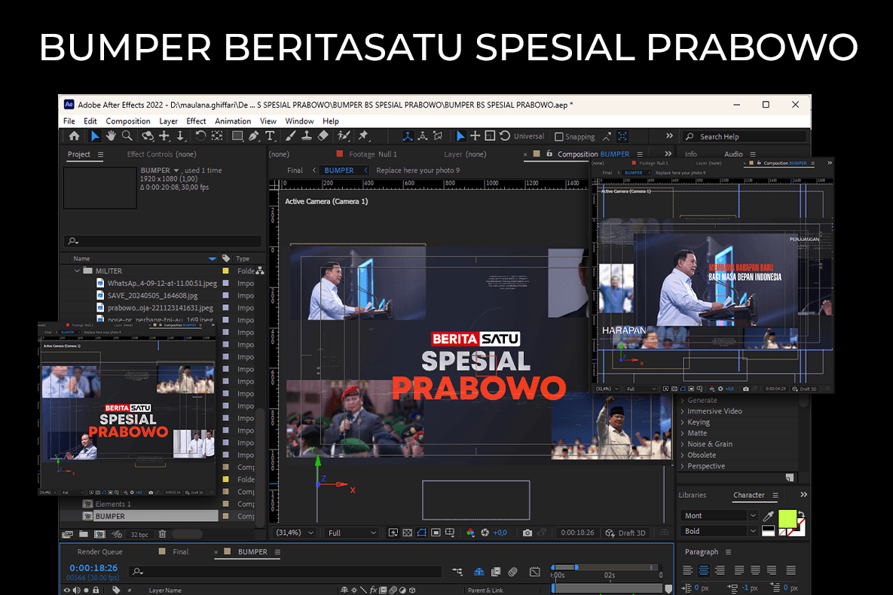The width and height of the screenshot is (893, 595).
Task: Expand the Perspective effects category
Action: [682, 466]
